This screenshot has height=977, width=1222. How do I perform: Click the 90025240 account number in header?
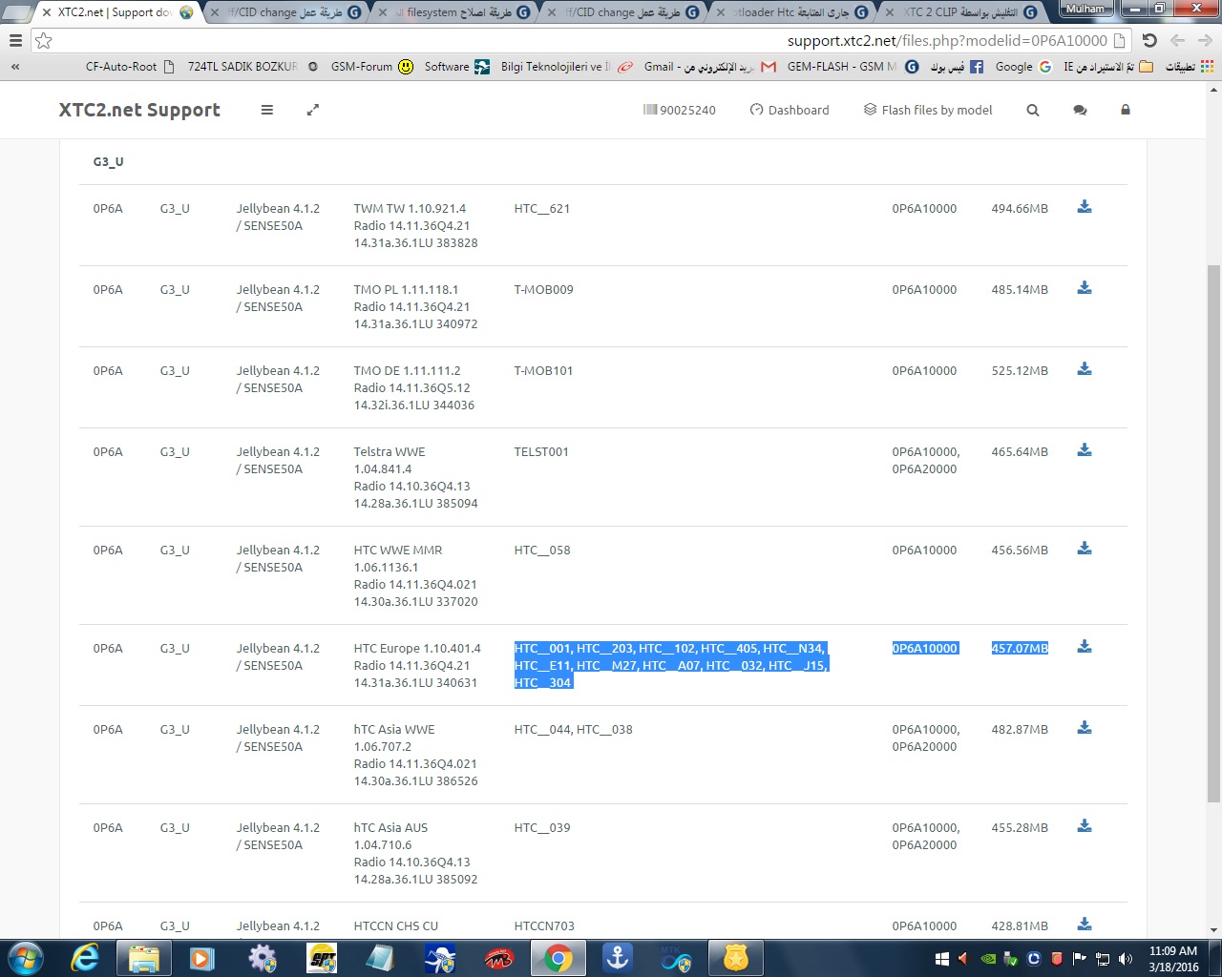[x=680, y=110]
